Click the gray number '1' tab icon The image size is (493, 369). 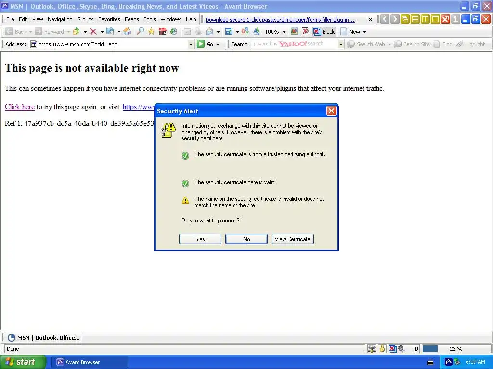(455, 19)
